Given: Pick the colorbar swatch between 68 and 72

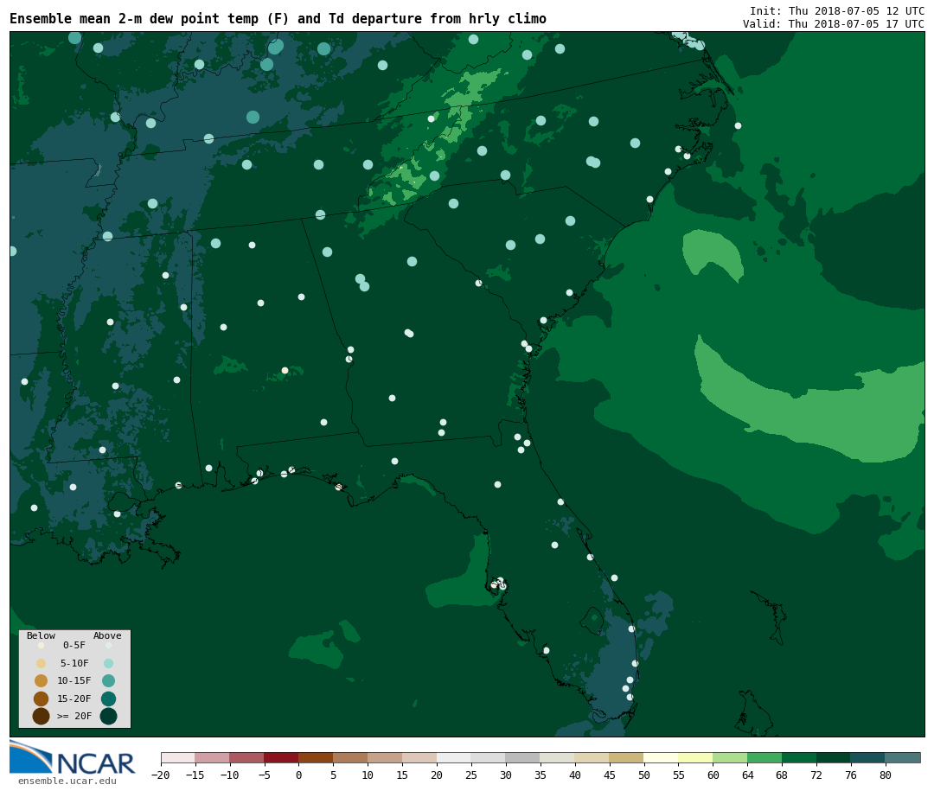Looking at the screenshot, I should click(x=799, y=757).
